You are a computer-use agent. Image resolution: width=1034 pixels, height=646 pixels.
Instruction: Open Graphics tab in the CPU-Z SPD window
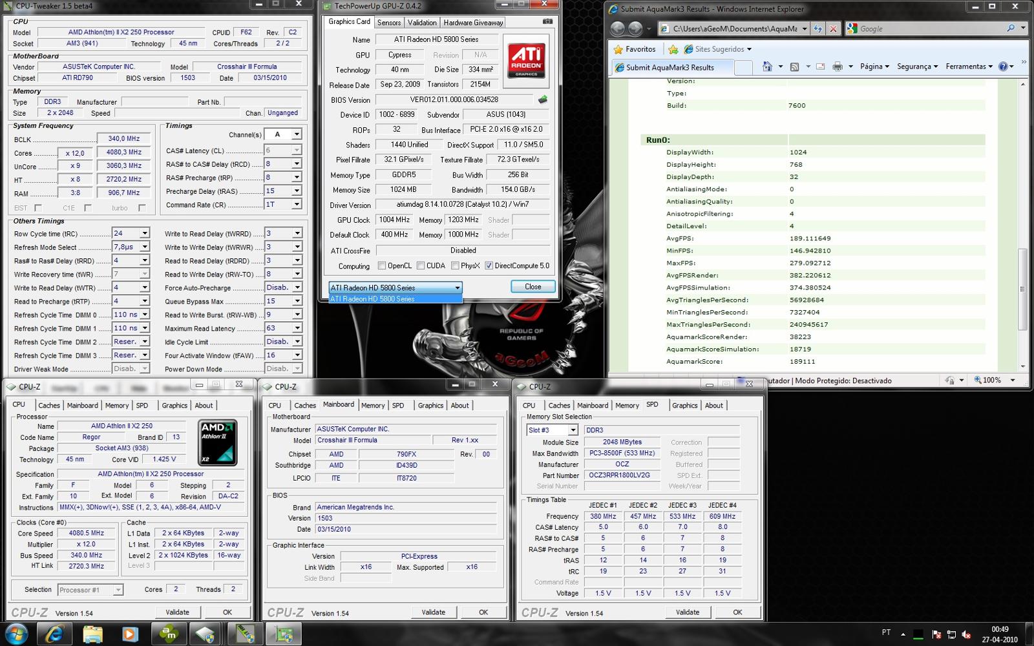coord(684,406)
